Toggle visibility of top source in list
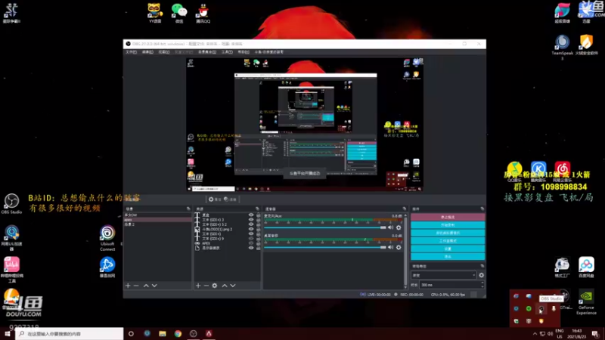Viewport: 605px width, 340px height. 251,215
